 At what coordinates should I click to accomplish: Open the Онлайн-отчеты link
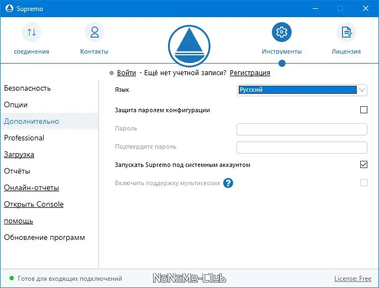(31, 187)
